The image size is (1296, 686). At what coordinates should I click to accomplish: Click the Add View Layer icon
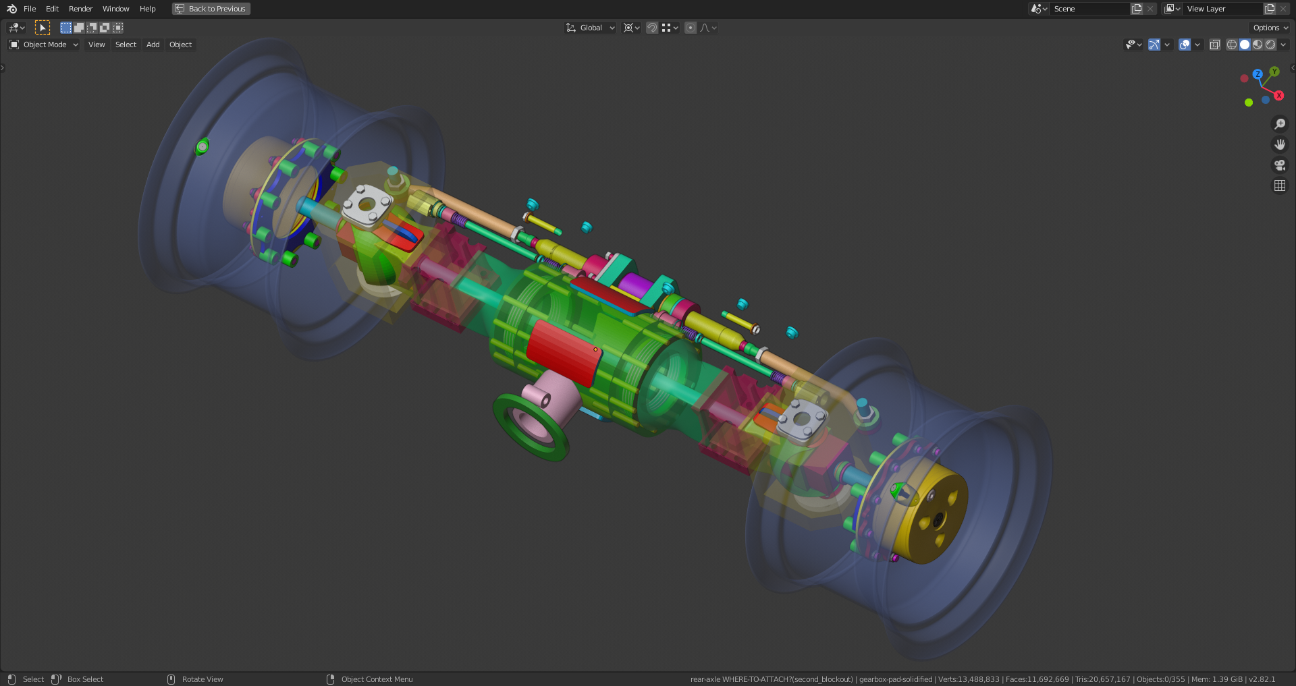(x=1270, y=9)
